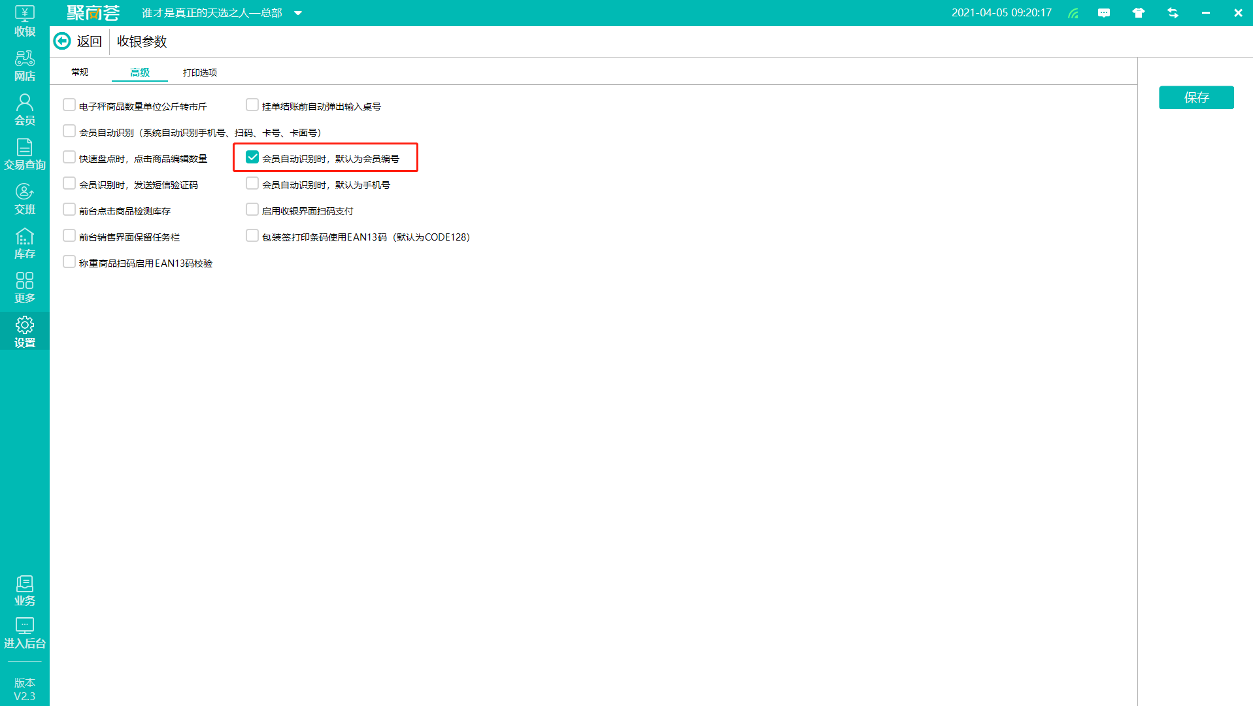Click the sync switch arrows icon
The image size is (1253, 706).
click(1173, 13)
